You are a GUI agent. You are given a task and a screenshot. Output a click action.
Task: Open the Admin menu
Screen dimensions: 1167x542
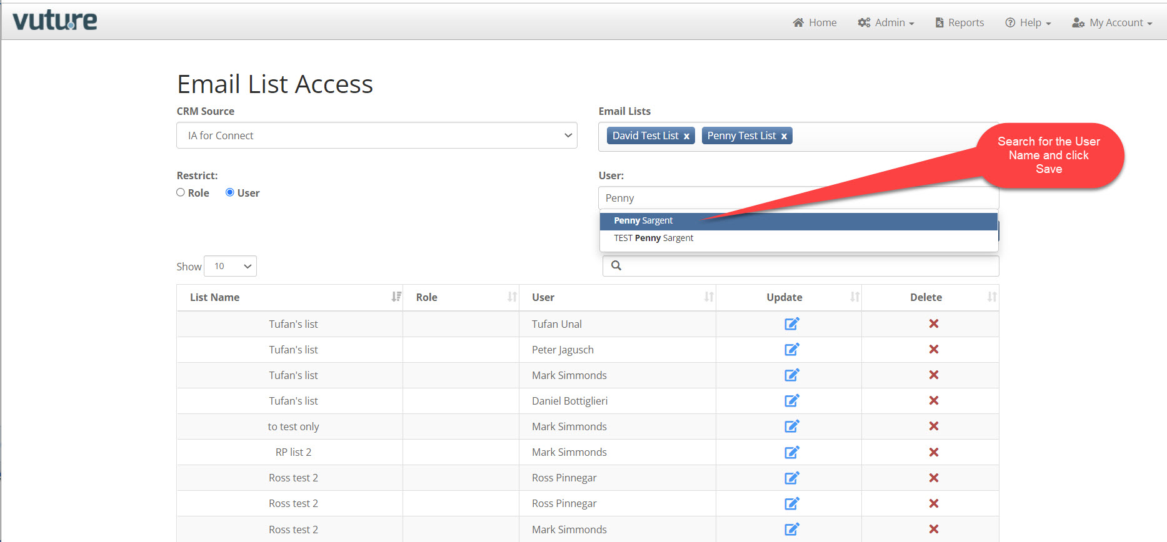tap(886, 22)
